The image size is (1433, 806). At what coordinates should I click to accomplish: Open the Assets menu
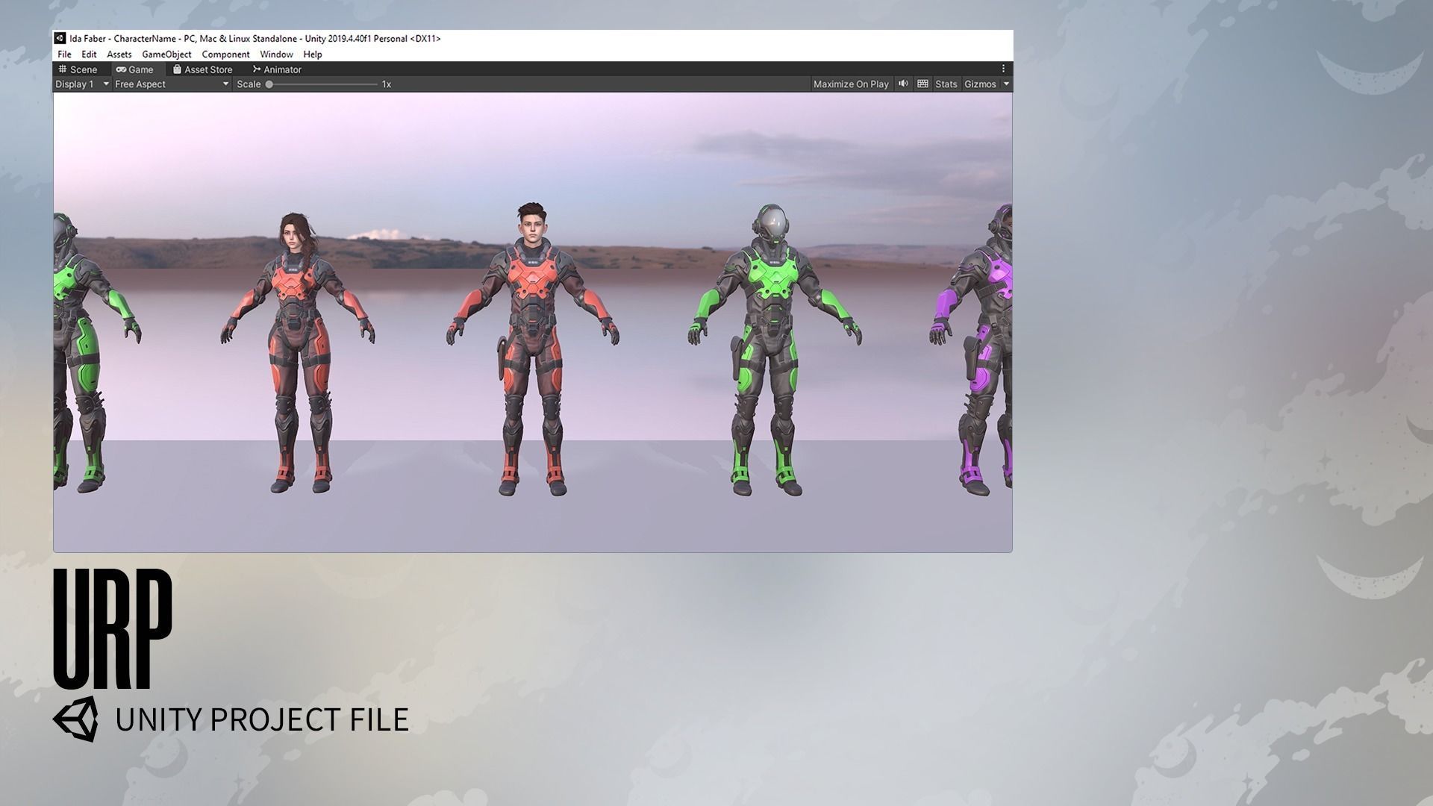tap(119, 54)
